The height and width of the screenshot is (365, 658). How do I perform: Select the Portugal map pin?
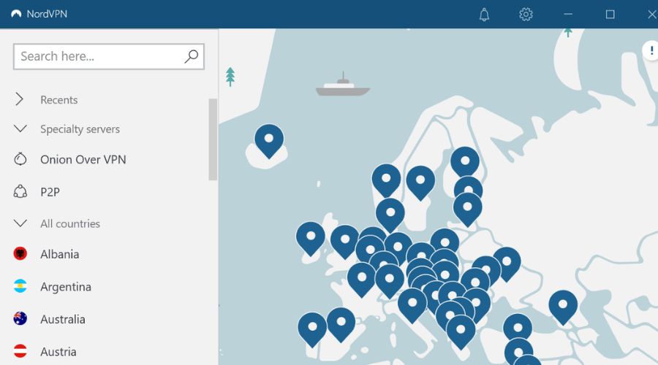tap(312, 329)
